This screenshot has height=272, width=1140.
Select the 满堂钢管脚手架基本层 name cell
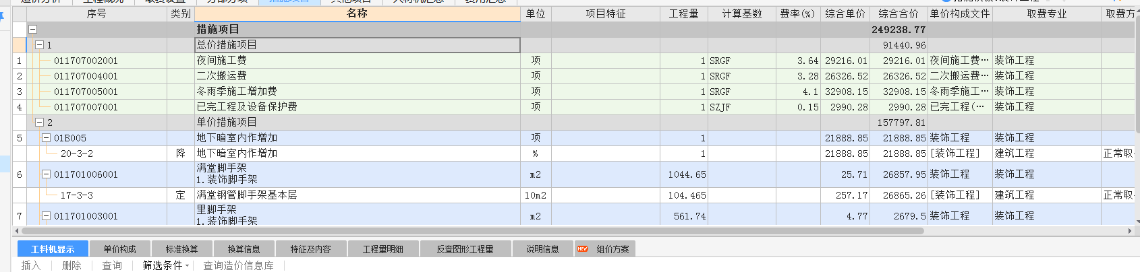point(358,195)
